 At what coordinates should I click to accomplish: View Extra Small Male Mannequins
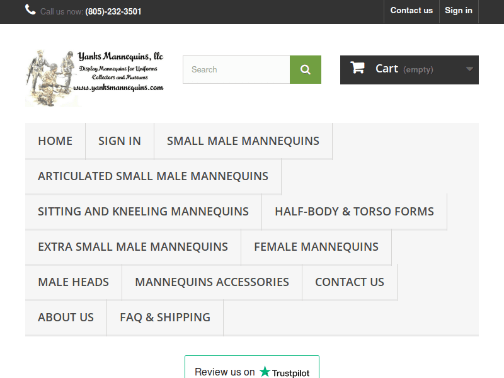click(133, 247)
